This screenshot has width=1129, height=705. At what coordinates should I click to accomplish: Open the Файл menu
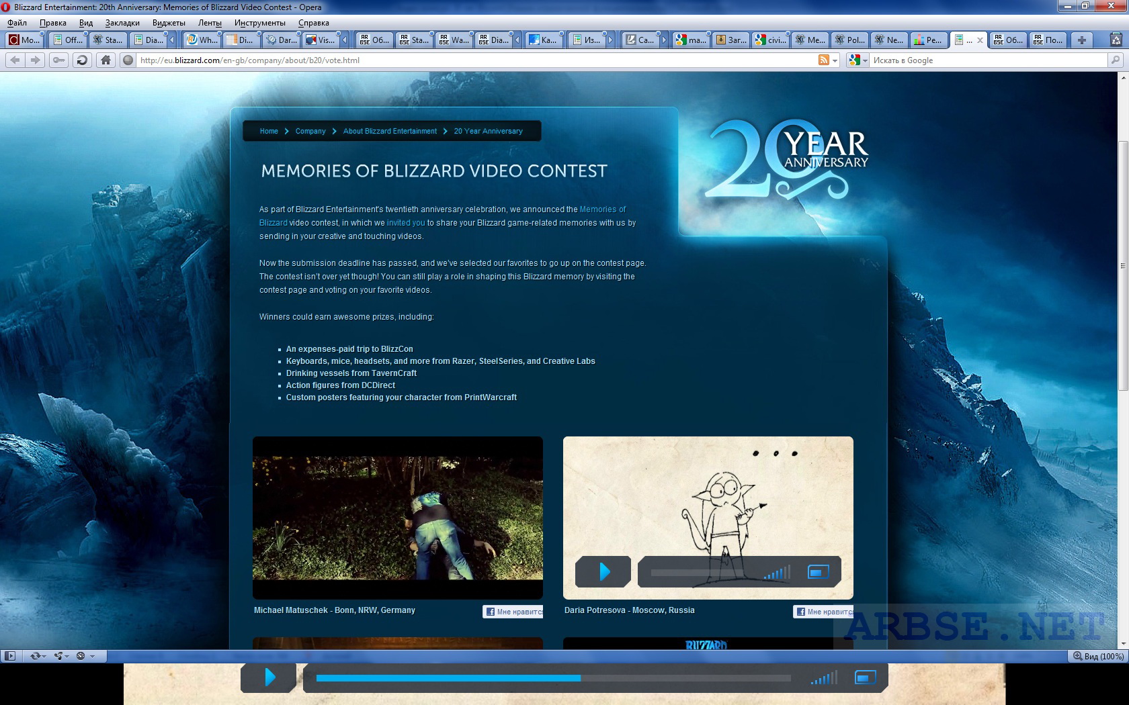pyautogui.click(x=17, y=23)
